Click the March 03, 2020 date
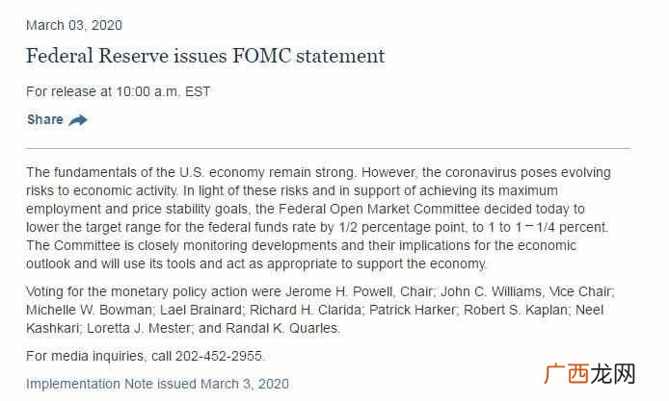 tap(74, 25)
